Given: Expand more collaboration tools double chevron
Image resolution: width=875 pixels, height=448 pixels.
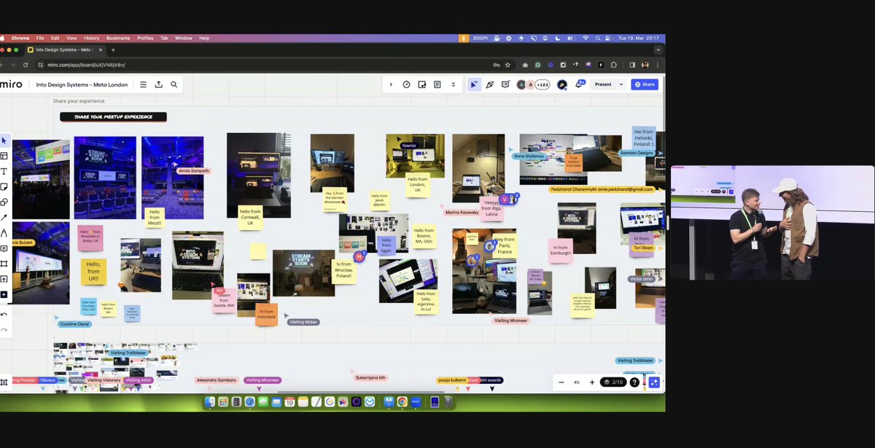Looking at the screenshot, I should click(x=453, y=85).
